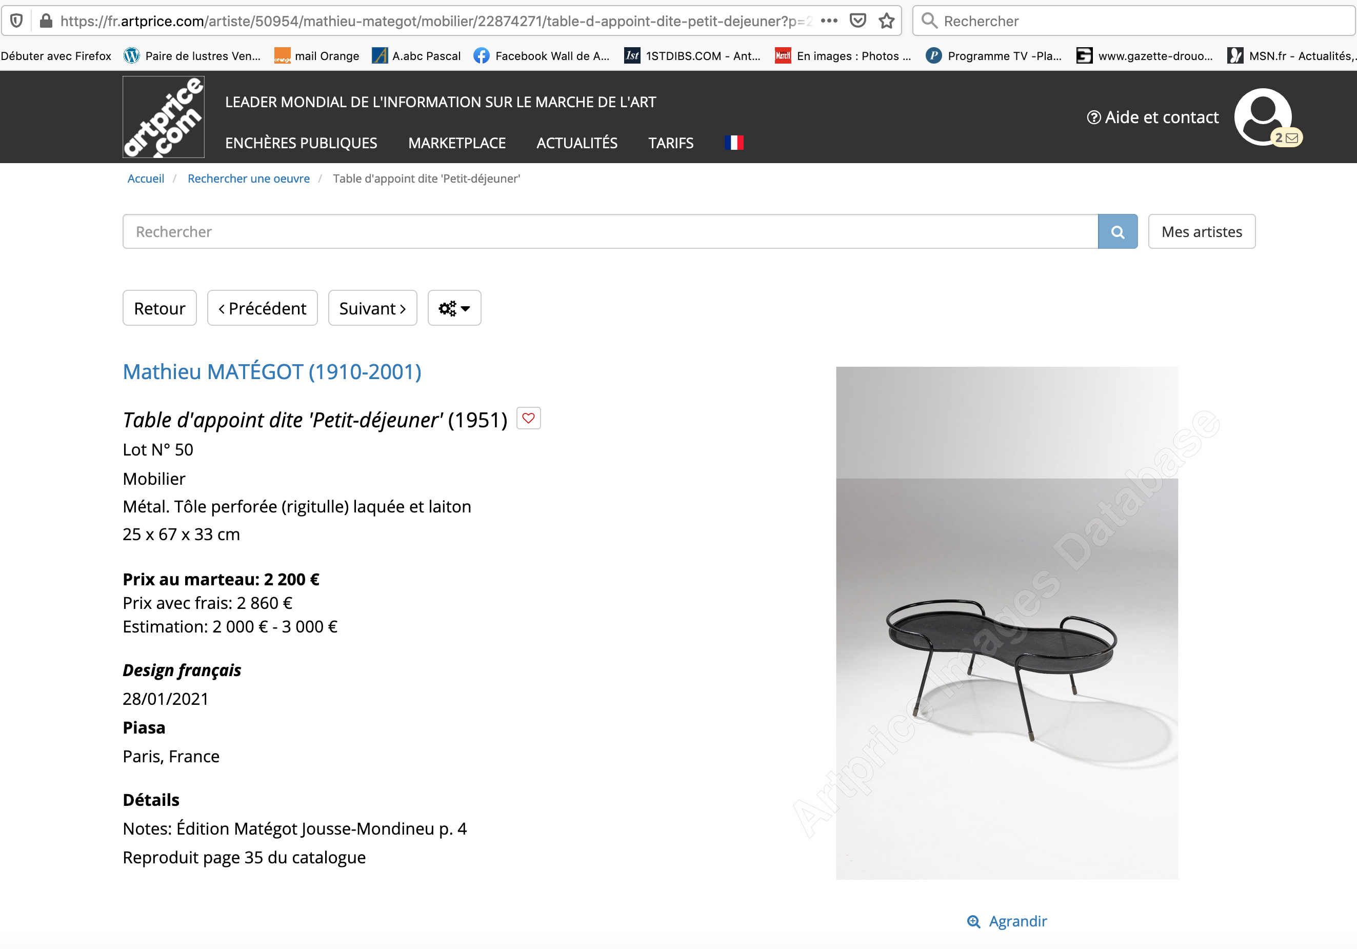This screenshot has width=1357, height=949.
Task: Open the Facebook Wall bookmark
Action: pyautogui.click(x=542, y=55)
